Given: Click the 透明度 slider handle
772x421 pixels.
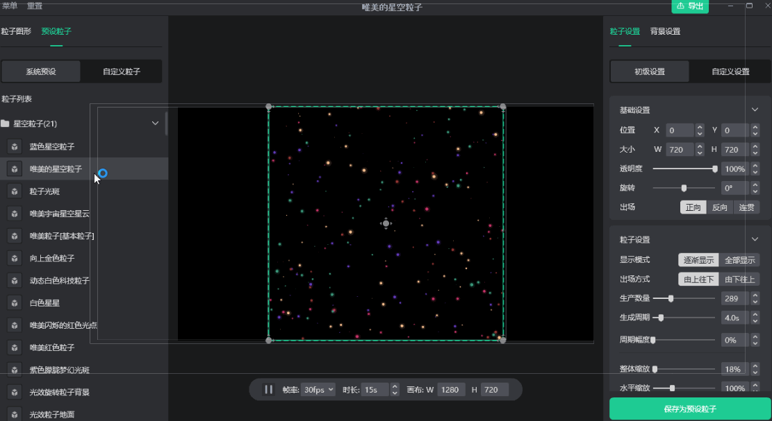Looking at the screenshot, I should 715,169.
